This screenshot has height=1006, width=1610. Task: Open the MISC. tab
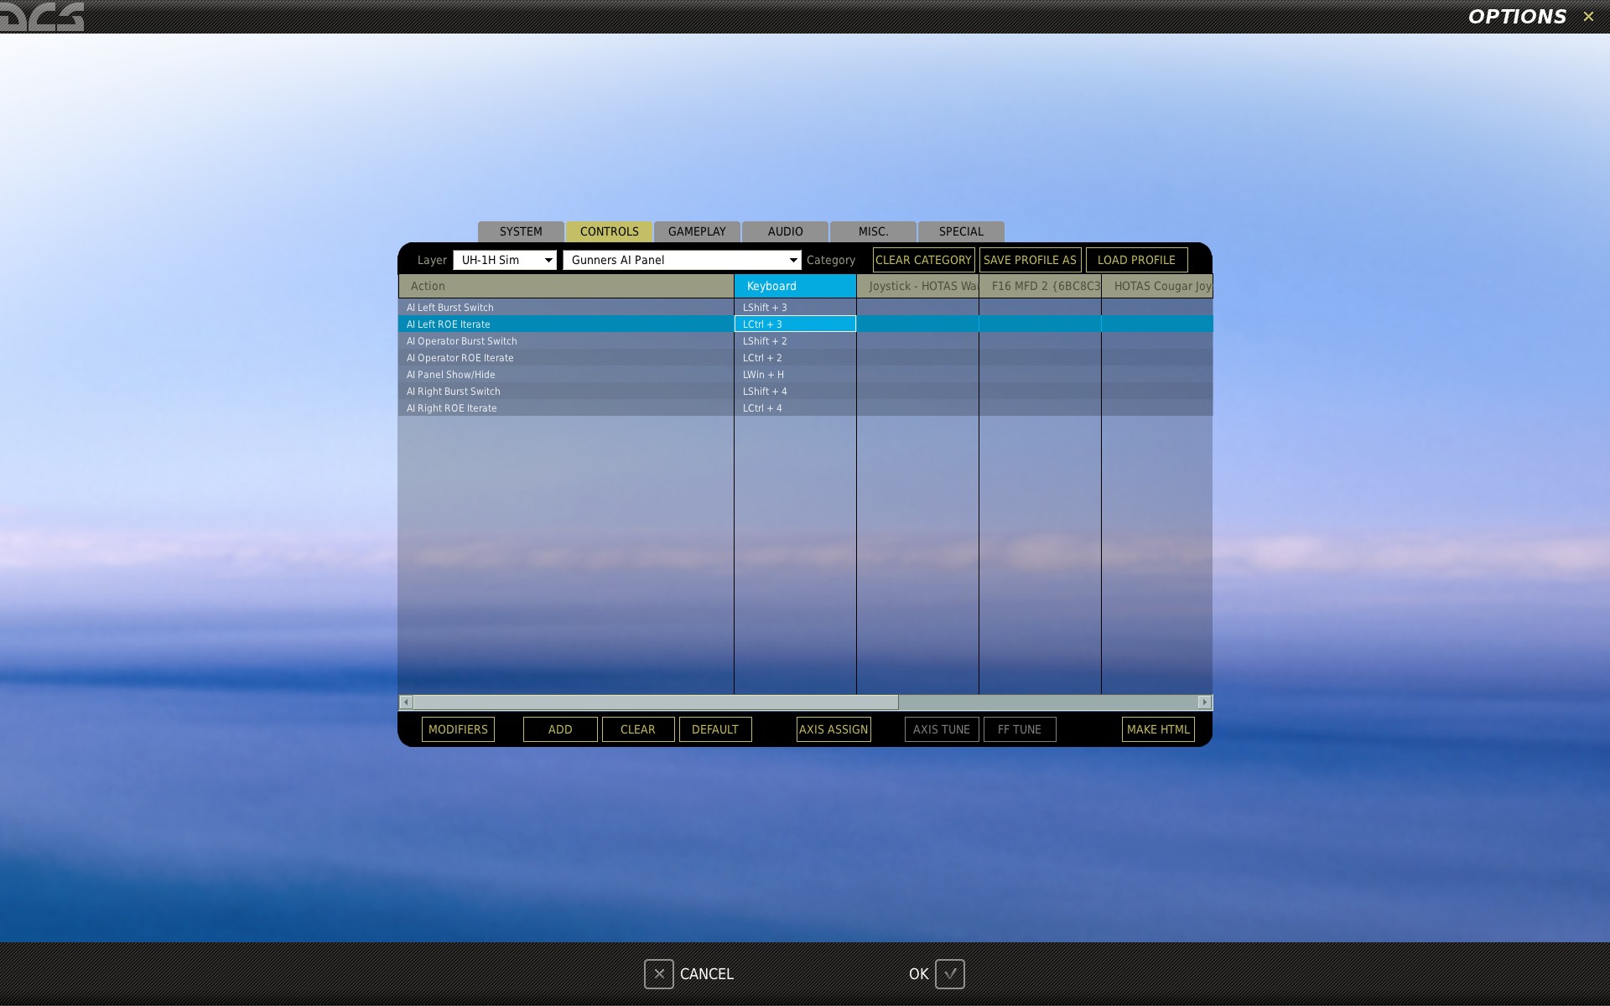(873, 231)
